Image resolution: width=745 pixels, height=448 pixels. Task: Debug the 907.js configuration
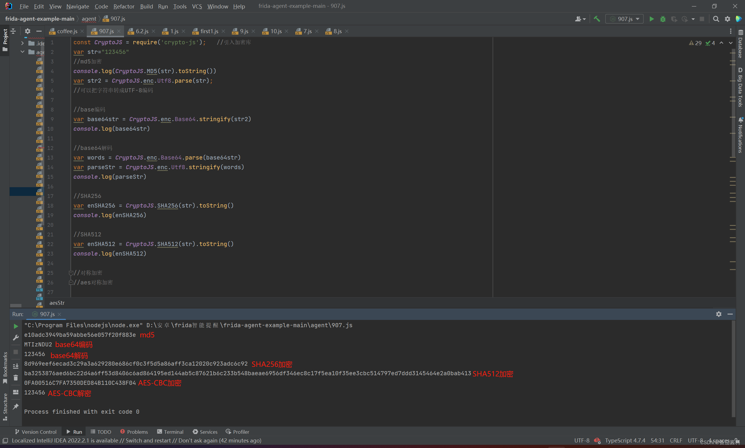pos(663,19)
